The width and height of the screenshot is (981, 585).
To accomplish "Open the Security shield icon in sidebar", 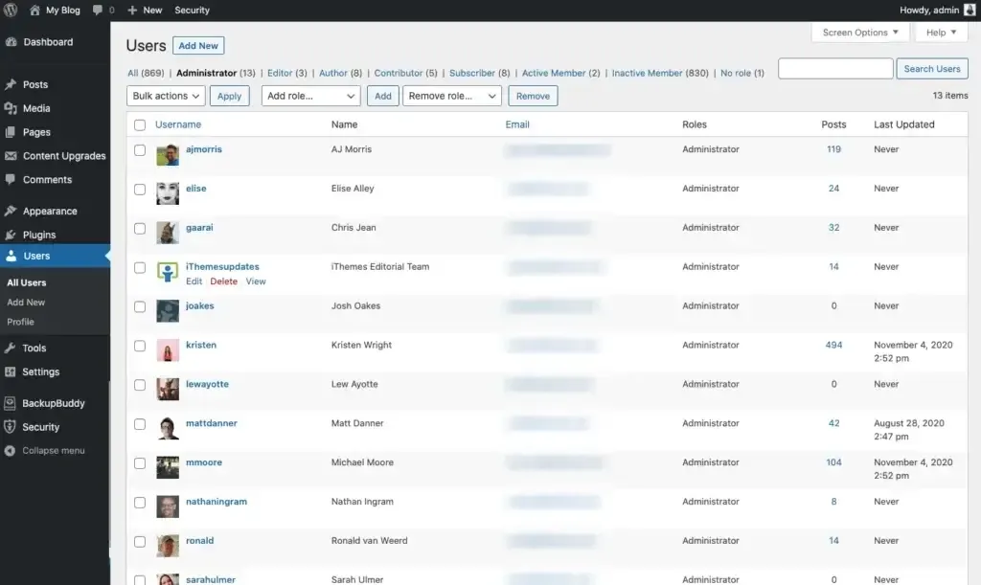I will (11, 427).
